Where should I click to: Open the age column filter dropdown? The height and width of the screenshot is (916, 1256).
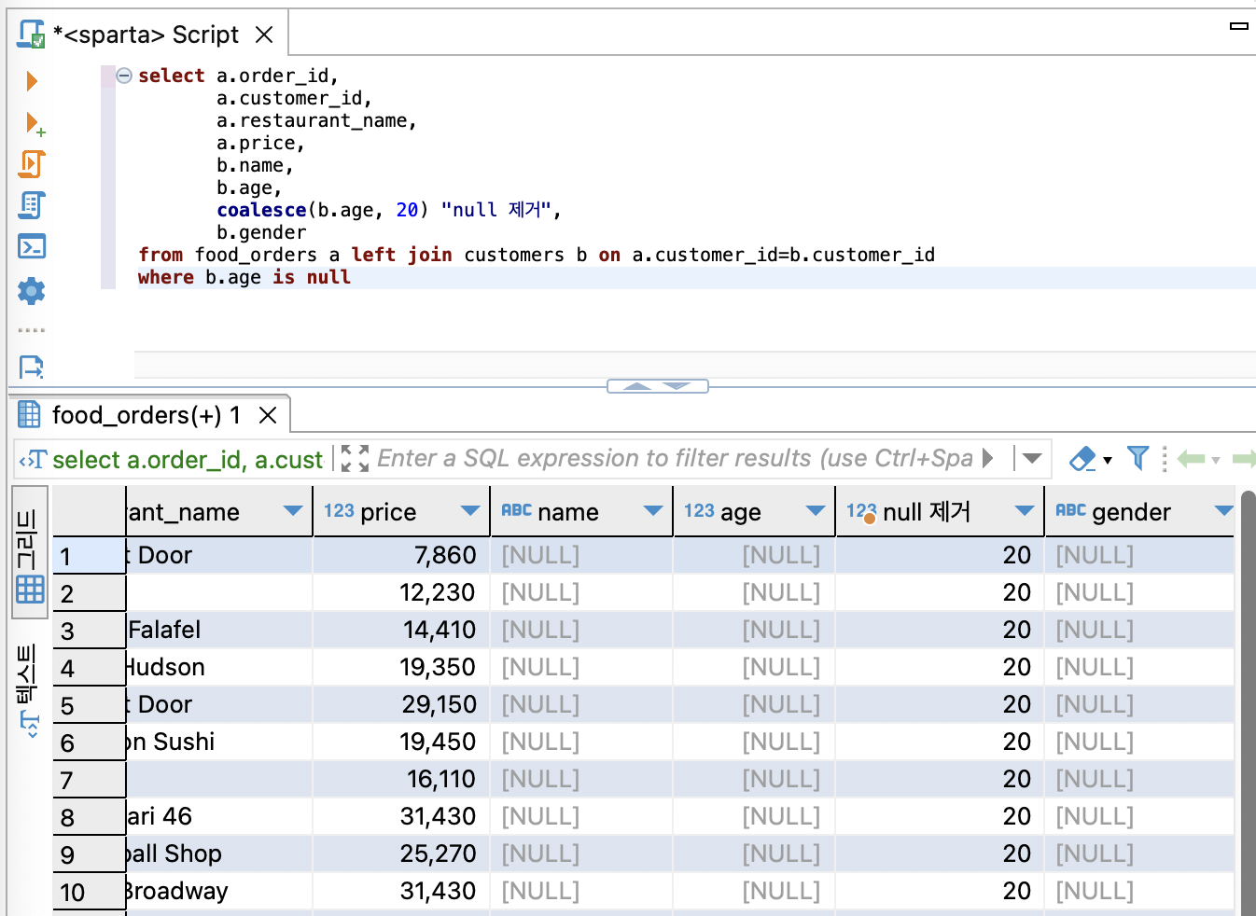tap(816, 511)
